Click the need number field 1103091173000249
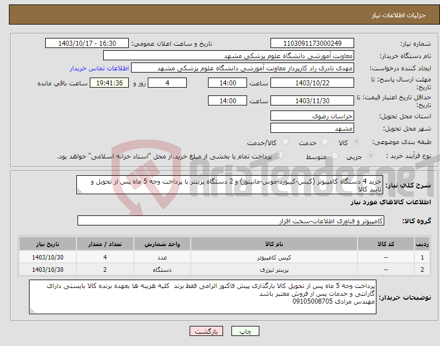This screenshot has width=440, height=346. 312,44
